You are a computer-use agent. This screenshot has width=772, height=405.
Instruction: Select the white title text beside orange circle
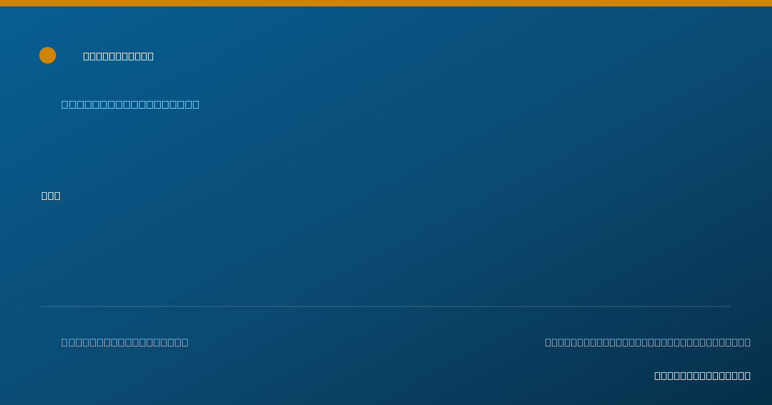pos(118,56)
